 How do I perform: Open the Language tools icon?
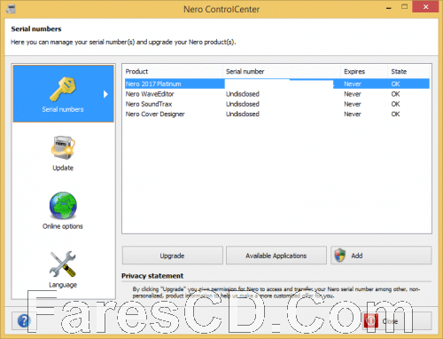[63, 264]
